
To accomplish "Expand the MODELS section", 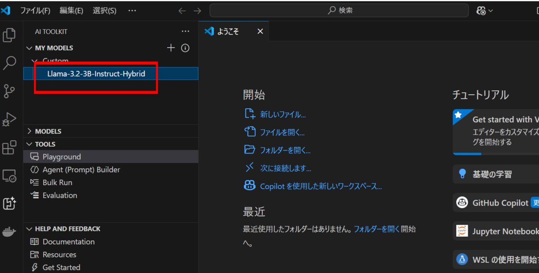I will (30, 131).
